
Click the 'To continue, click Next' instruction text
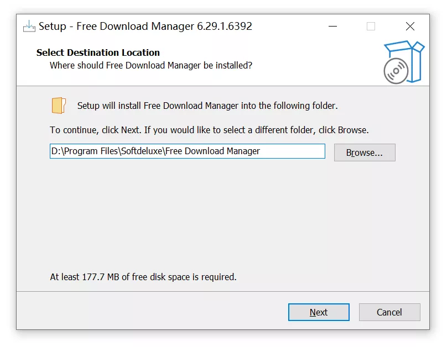209,130
